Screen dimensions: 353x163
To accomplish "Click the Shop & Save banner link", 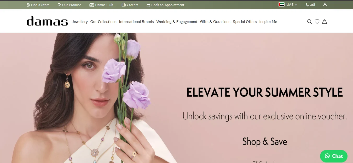I will point(265,142).
